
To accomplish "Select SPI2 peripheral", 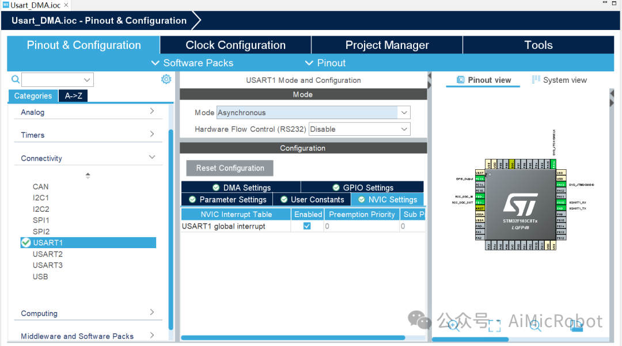I will (x=41, y=231).
